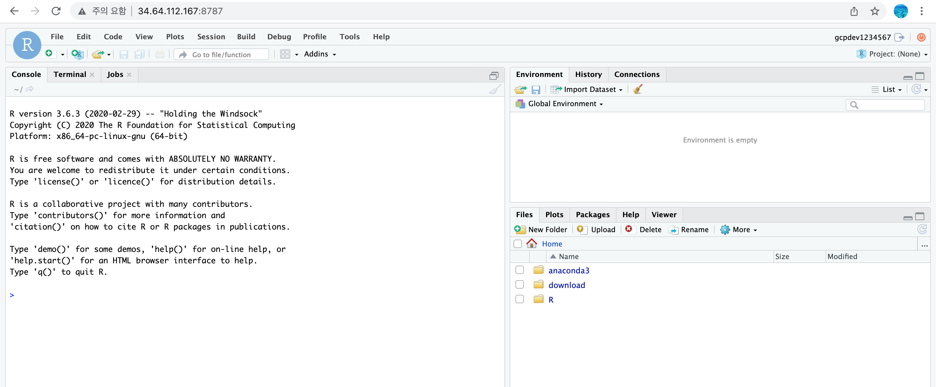This screenshot has width=936, height=387.
Task: Open the Import Dataset dropdown
Action: [592, 89]
